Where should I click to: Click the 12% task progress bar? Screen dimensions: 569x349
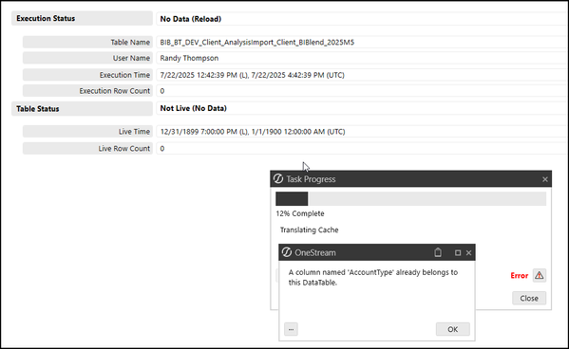click(x=410, y=199)
